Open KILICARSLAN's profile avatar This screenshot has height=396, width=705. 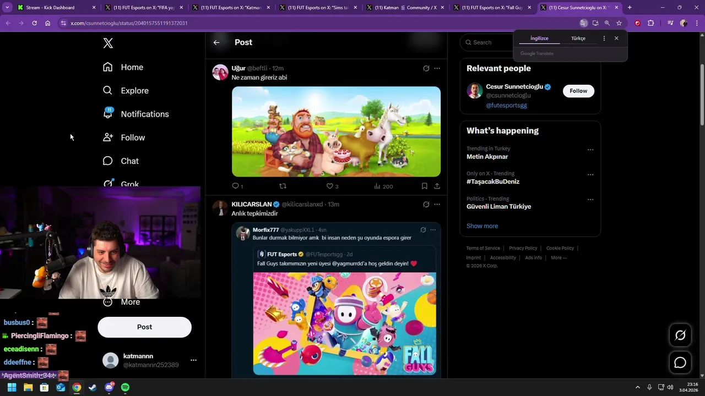220,208
